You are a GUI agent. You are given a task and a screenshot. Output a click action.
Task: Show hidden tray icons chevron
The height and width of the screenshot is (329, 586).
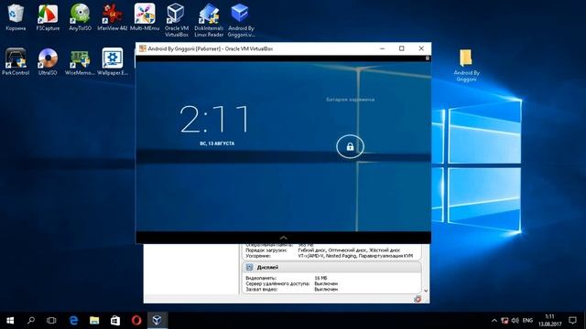coord(494,321)
